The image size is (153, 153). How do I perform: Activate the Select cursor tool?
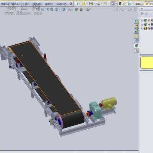coord(112,4)
